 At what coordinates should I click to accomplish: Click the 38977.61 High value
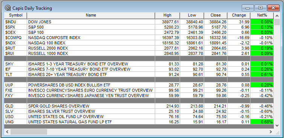click(167, 22)
